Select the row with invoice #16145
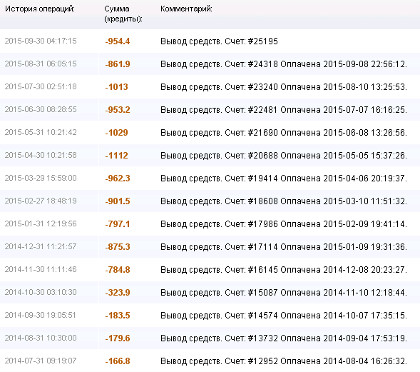The width and height of the screenshot is (420, 372). pyautogui.click(x=210, y=270)
